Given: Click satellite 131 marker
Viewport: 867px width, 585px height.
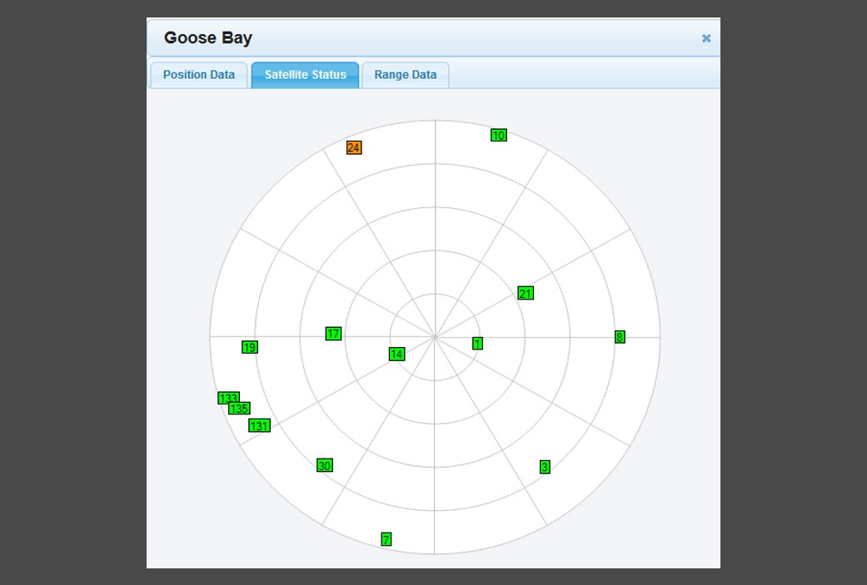Looking at the screenshot, I should tap(259, 426).
